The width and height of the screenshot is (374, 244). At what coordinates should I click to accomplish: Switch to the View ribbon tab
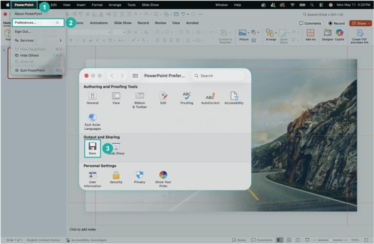point(176,23)
